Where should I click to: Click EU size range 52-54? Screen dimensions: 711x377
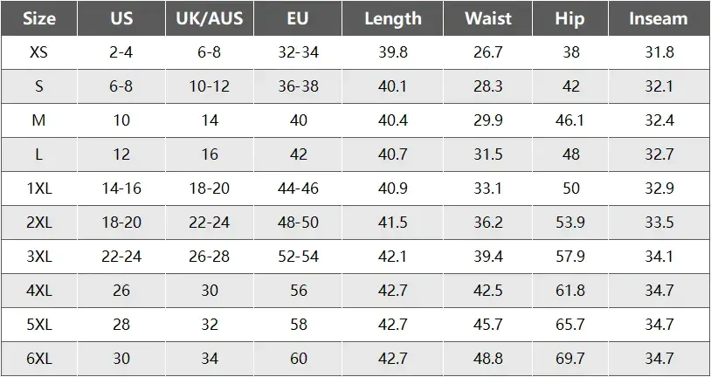[x=298, y=257]
